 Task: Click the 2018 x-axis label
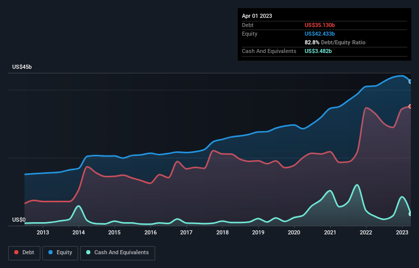point(223,232)
